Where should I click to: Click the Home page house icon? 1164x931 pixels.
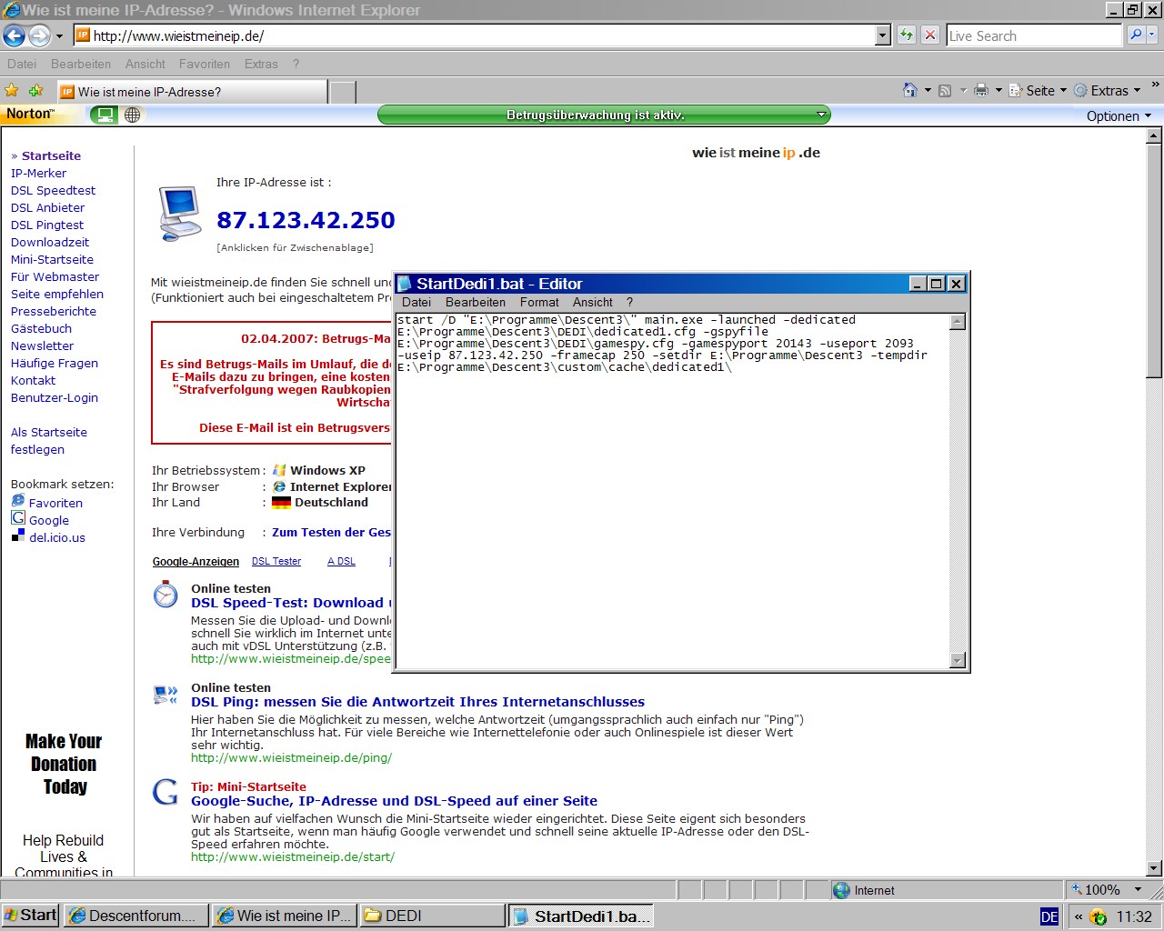[x=910, y=90]
